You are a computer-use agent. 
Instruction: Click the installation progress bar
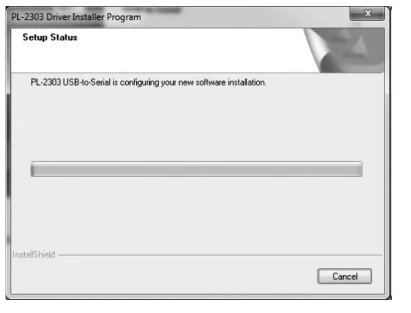click(197, 169)
